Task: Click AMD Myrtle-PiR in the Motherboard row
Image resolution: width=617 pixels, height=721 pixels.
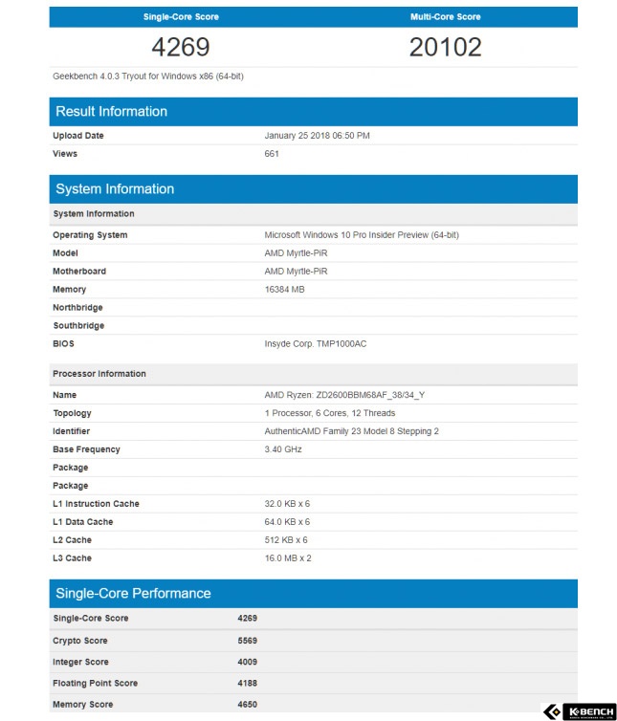Action: point(296,272)
